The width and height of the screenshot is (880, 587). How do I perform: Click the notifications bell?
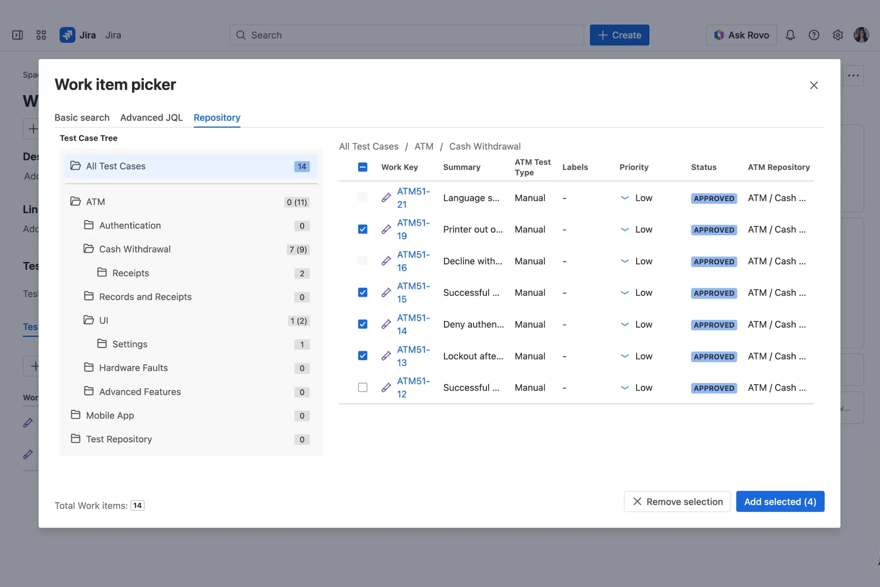click(x=790, y=35)
